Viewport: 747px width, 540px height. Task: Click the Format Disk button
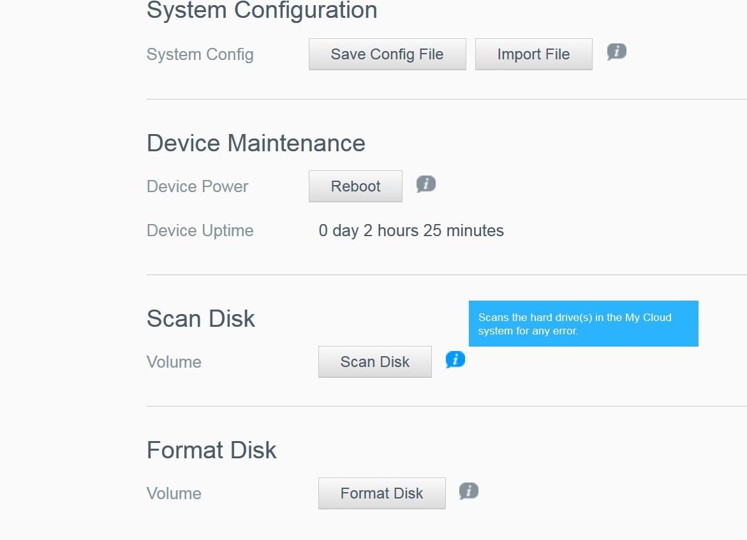[x=381, y=493]
